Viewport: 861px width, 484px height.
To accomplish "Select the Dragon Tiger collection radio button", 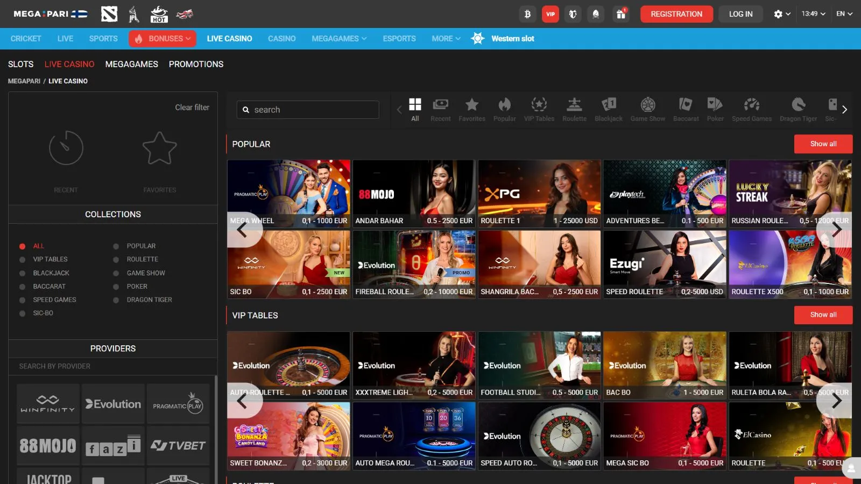I will tap(116, 300).
